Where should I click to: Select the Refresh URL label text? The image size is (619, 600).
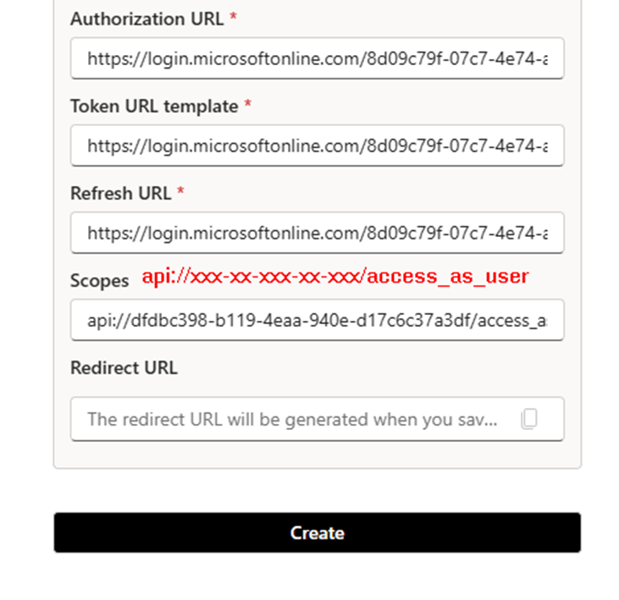(120, 193)
